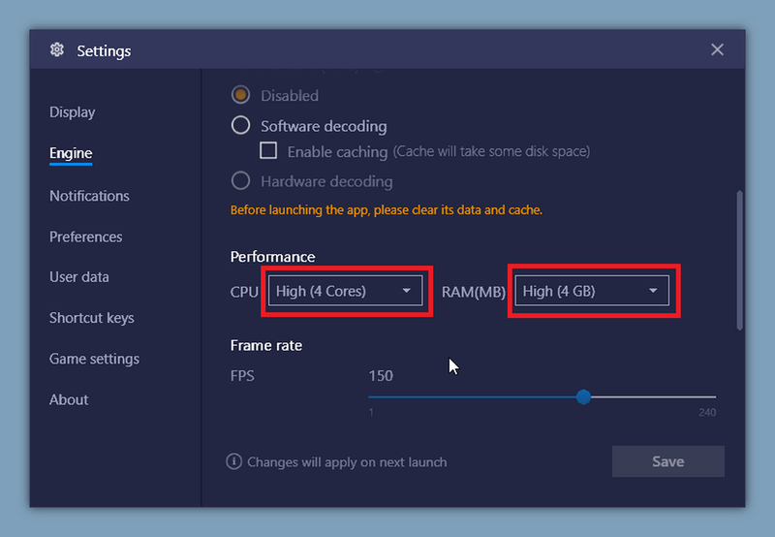Screen dimensions: 775x537
Task: Open Game settings tab
Action: (94, 359)
